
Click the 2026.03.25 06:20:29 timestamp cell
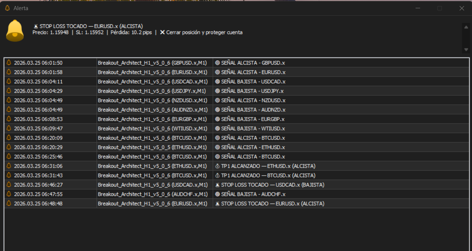(x=38, y=147)
